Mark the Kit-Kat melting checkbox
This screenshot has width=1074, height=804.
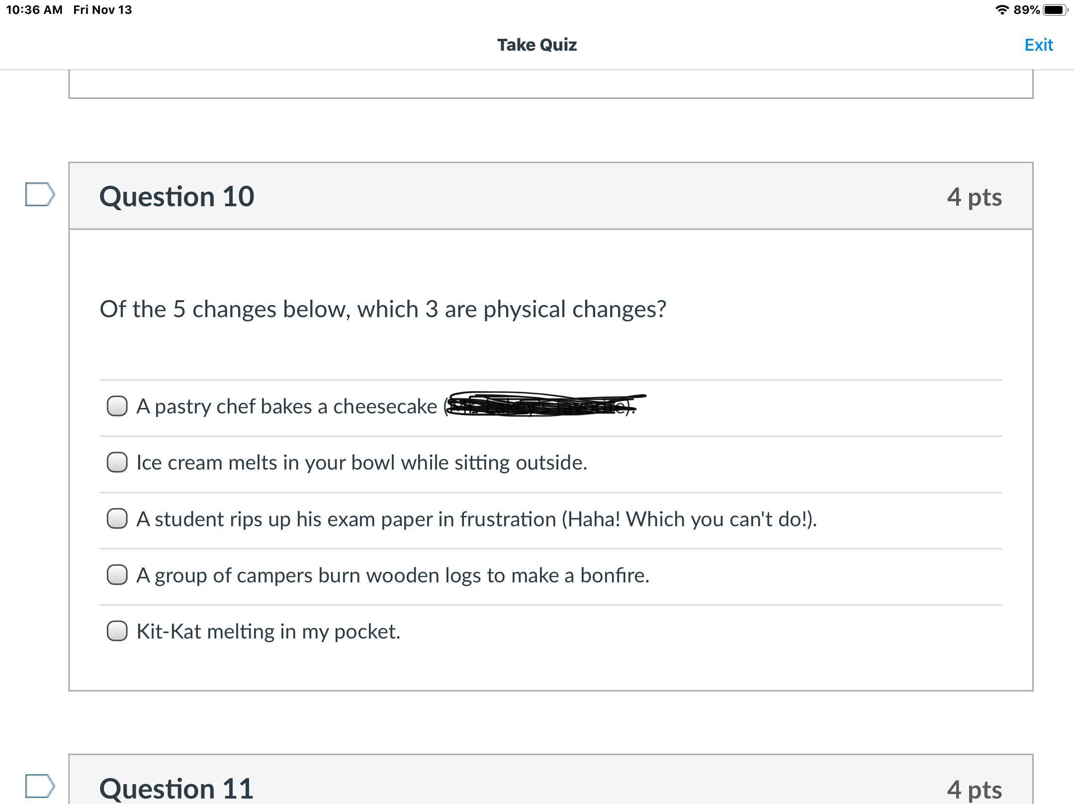click(x=117, y=631)
